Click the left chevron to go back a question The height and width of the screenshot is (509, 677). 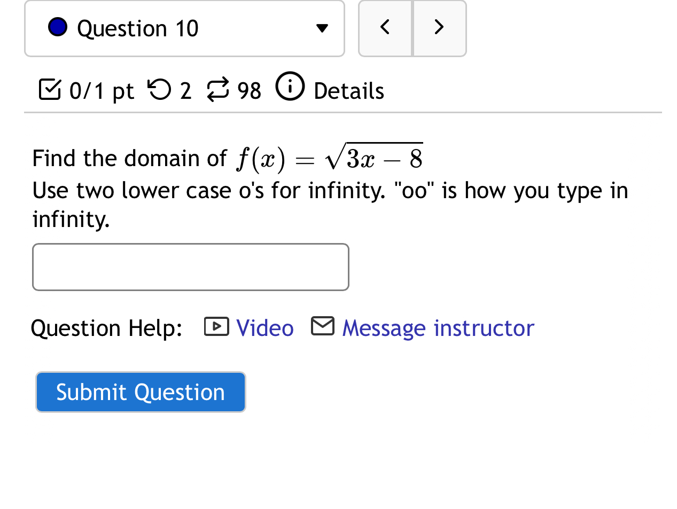click(385, 28)
